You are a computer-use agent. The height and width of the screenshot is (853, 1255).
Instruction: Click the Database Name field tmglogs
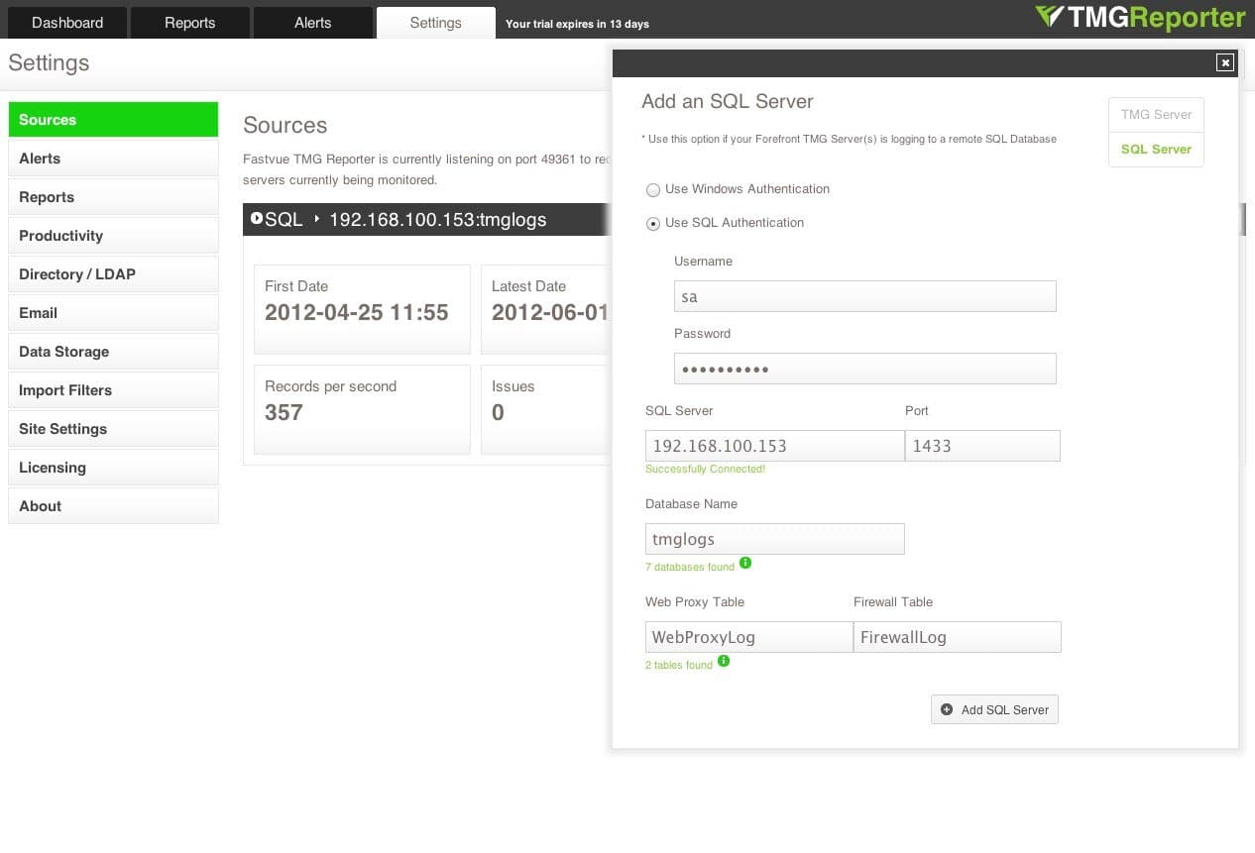coord(774,539)
